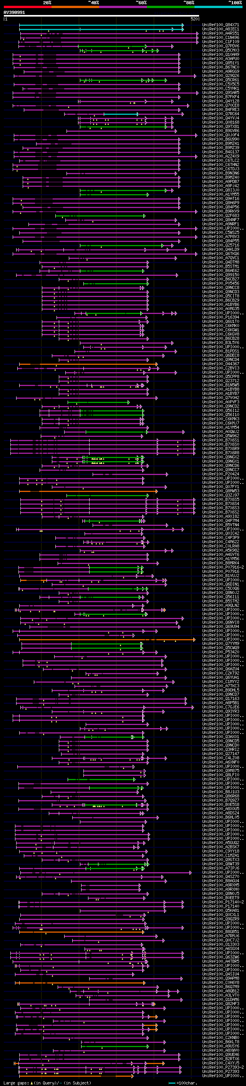Image resolution: width=246 pixels, height=1086 pixels.
Task: Select the UniRef100_Q99150 label
Action: point(220,275)
